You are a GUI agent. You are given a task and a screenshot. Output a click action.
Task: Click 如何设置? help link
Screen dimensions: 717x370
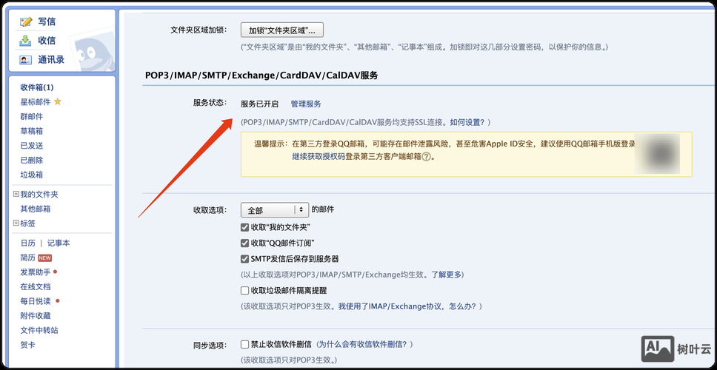[x=467, y=122]
